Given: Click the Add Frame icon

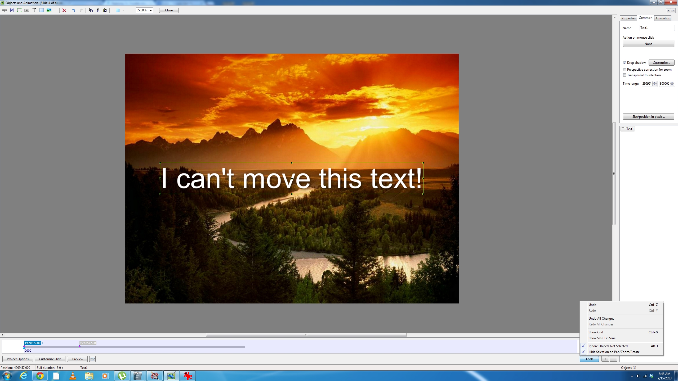Looking at the screenshot, I should (19, 10).
